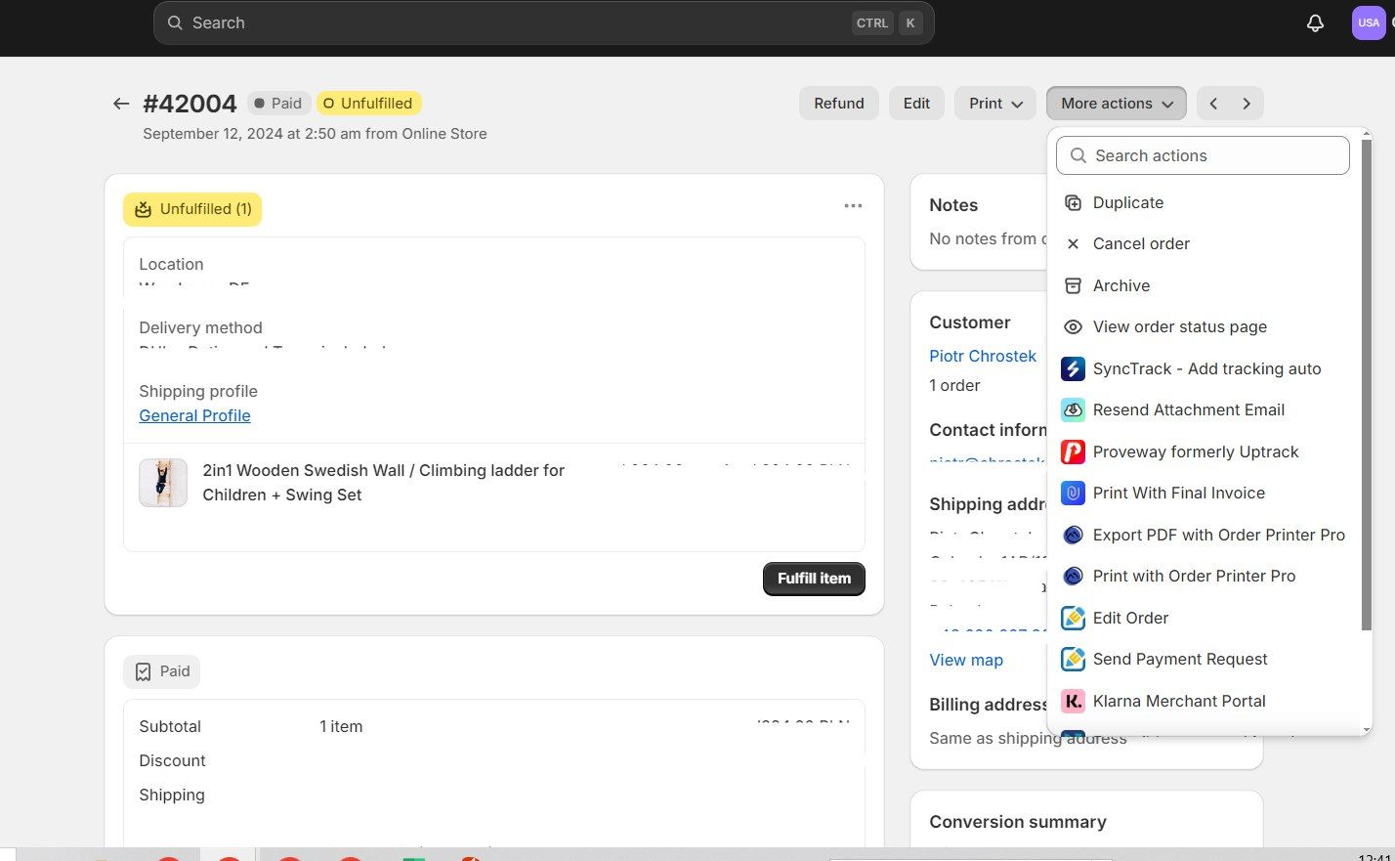The width and height of the screenshot is (1395, 861).
Task: Open View order status page
Action: click(x=1203, y=327)
